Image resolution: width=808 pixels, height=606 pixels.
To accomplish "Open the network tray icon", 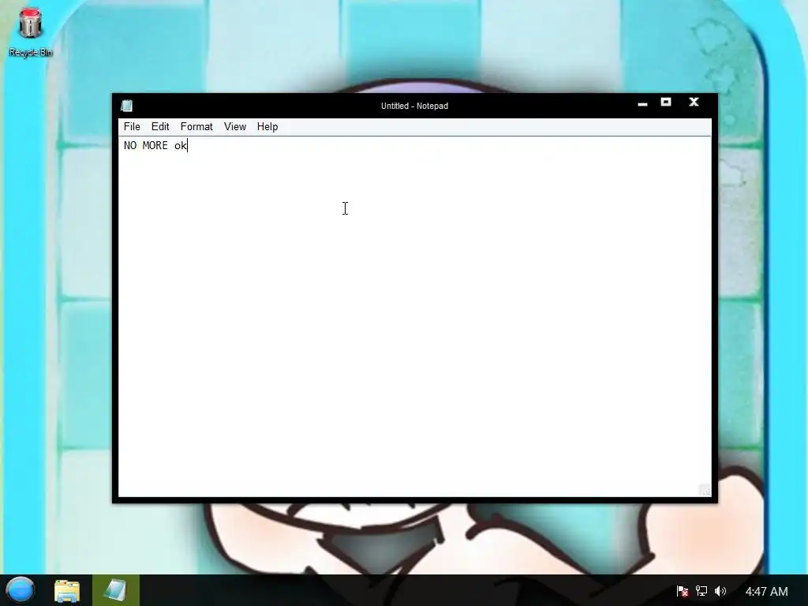I will point(701,591).
